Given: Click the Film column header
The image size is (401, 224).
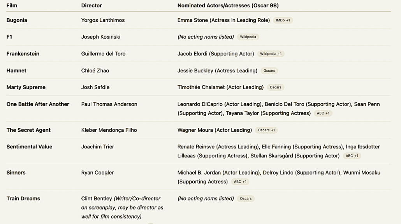Looking at the screenshot, I should 12,5.
